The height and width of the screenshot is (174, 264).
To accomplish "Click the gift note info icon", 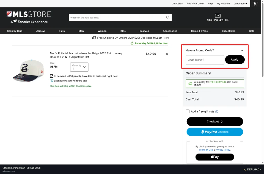I will 217,111.
